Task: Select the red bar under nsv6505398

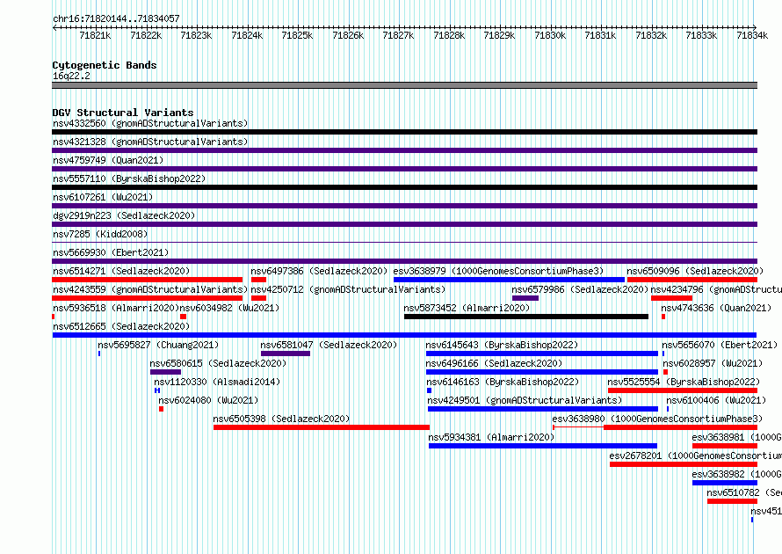Action: click(322, 427)
